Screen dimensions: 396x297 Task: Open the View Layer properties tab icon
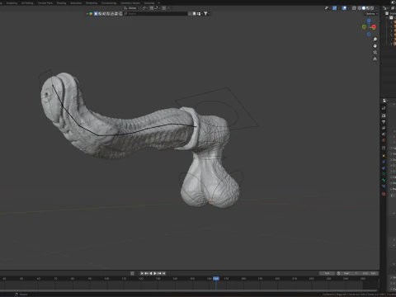coord(384,128)
